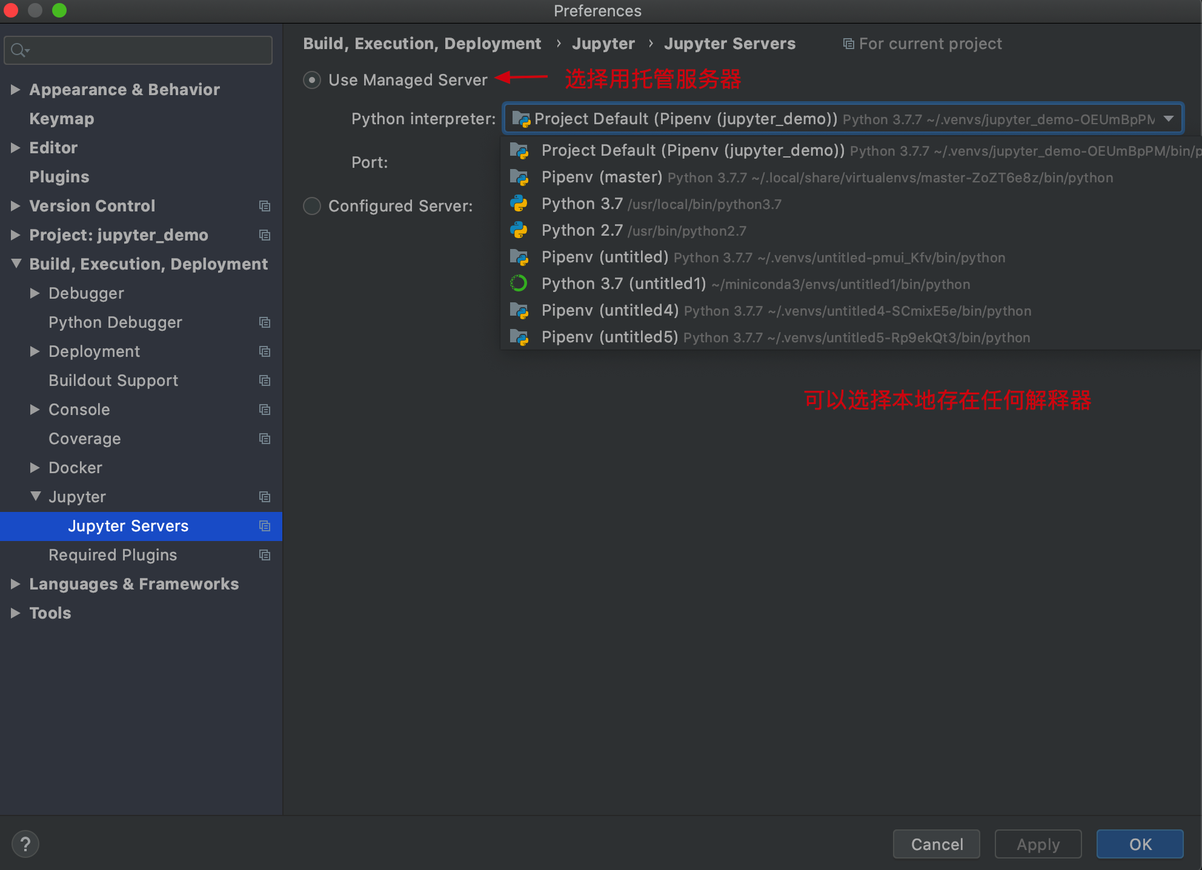1202x870 pixels.
Task: Open Coverage settings
Action: point(85,439)
